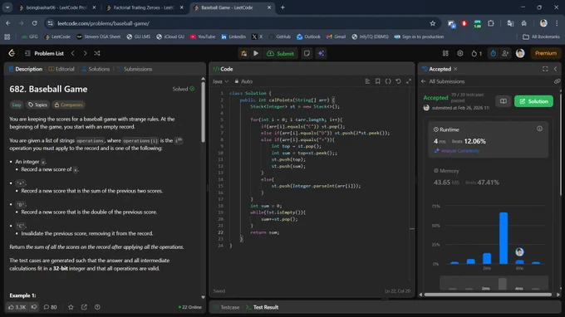The image size is (565, 317).
Task: Click the invite collaborator icon
Action: (505, 53)
